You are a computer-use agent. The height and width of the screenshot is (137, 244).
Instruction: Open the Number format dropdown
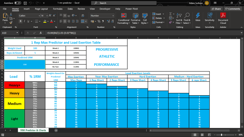(113, 16)
